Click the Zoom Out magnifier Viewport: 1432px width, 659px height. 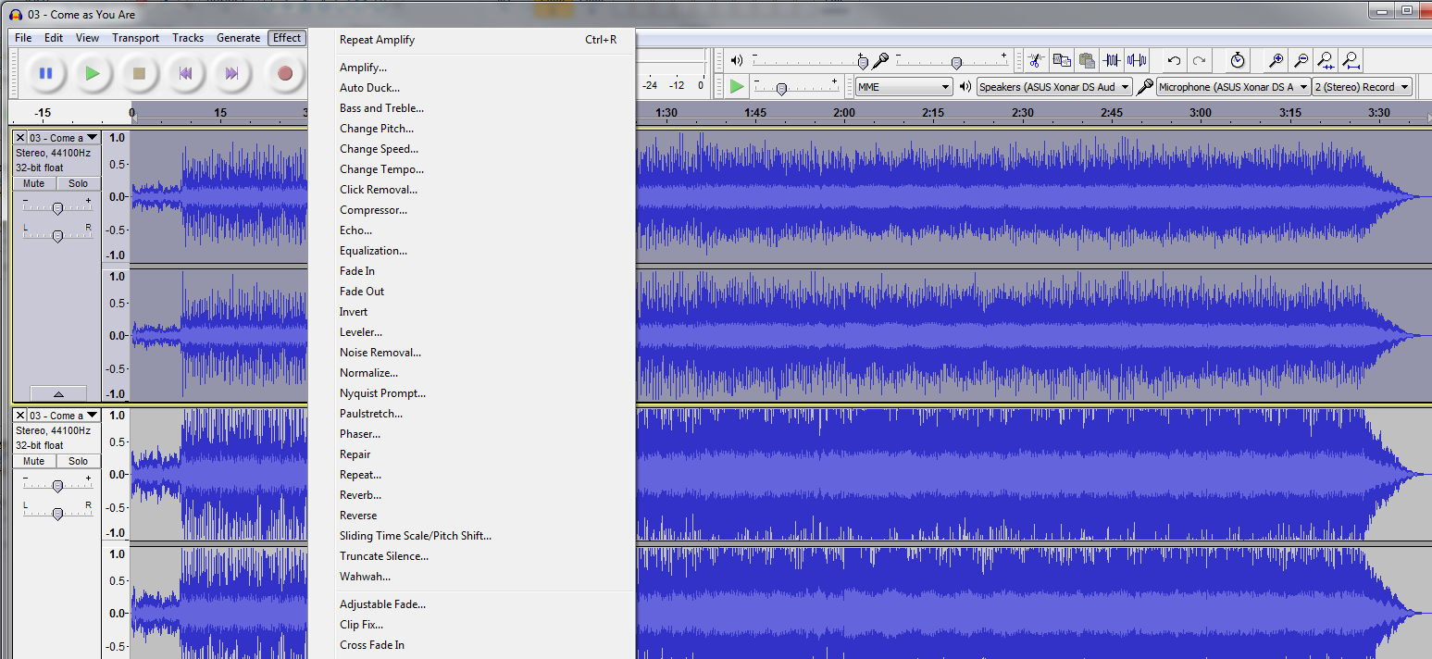pos(1301,61)
